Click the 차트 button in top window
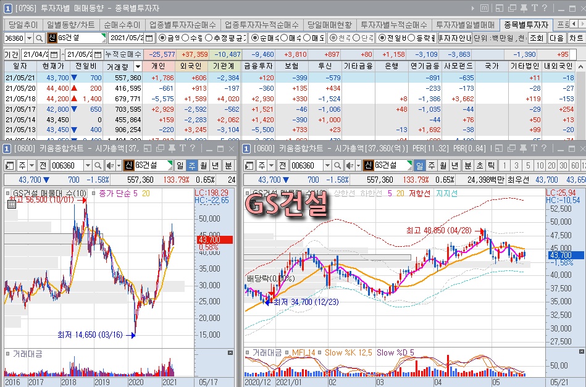Screen dimensions: 586x387 click(576, 38)
